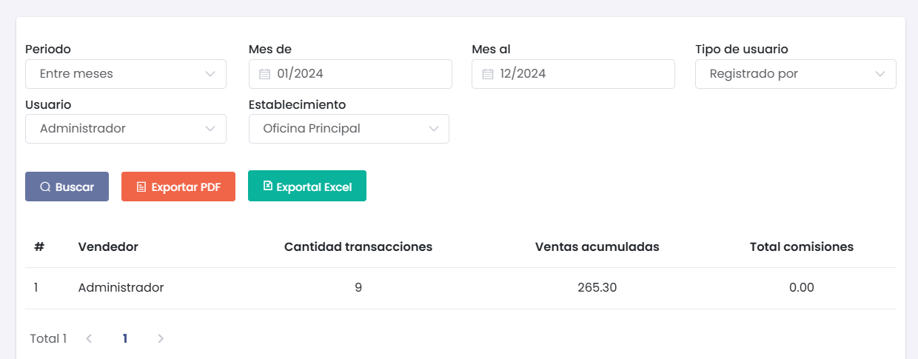The image size is (918, 359).
Task: Click the magnifier icon on Buscar button
Action: click(x=45, y=187)
